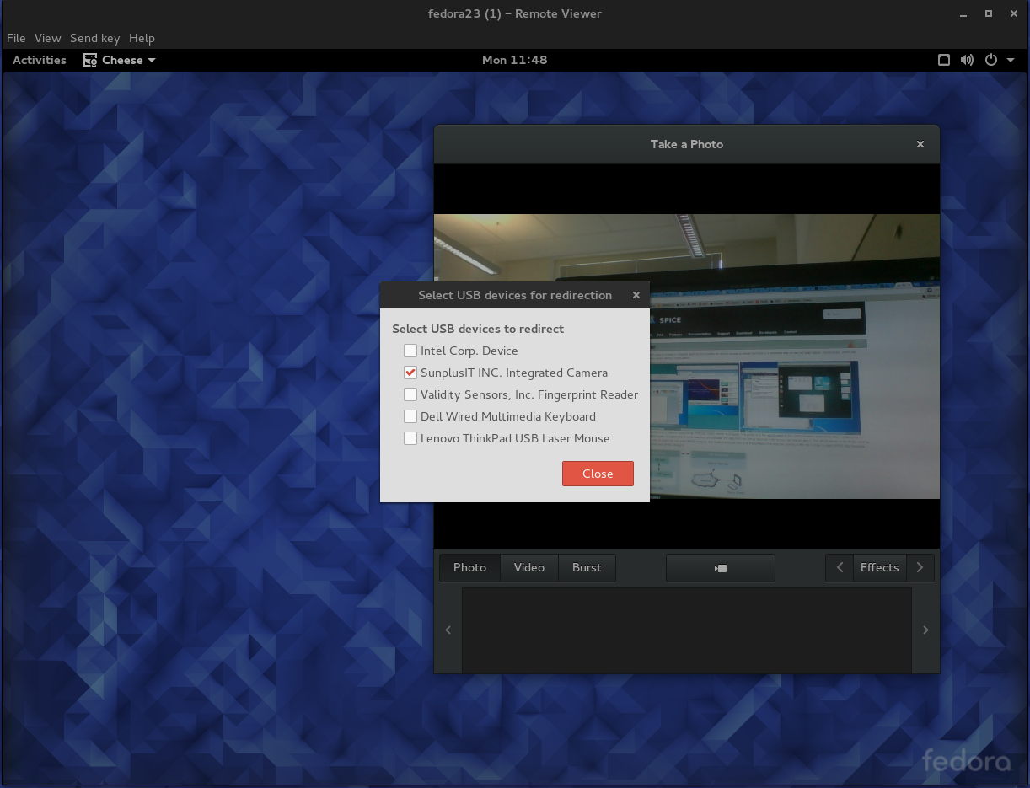
Task: Open the Send key menu
Action: pyautogui.click(x=94, y=38)
